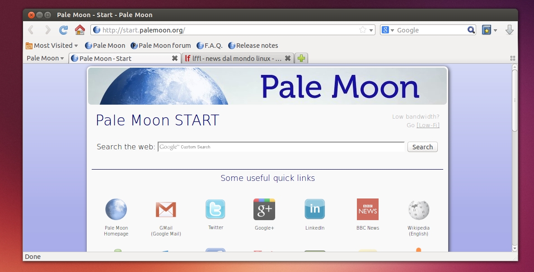This screenshot has width=534, height=272.
Task: Click the Google Custom Search input box
Action: coord(281,147)
